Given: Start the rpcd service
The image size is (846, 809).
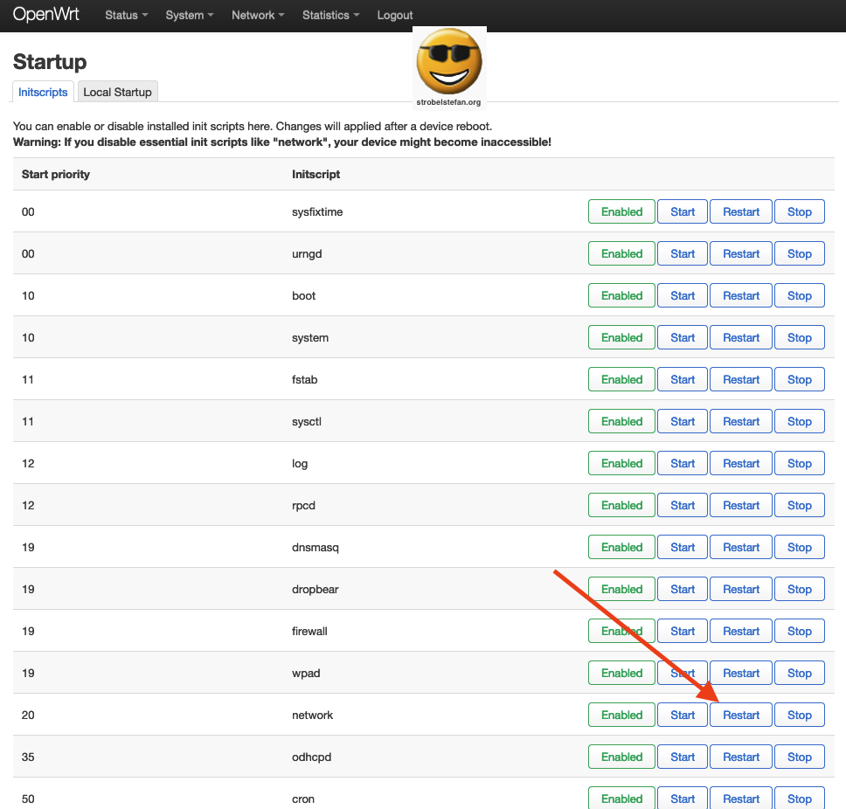Looking at the screenshot, I should (x=683, y=505).
